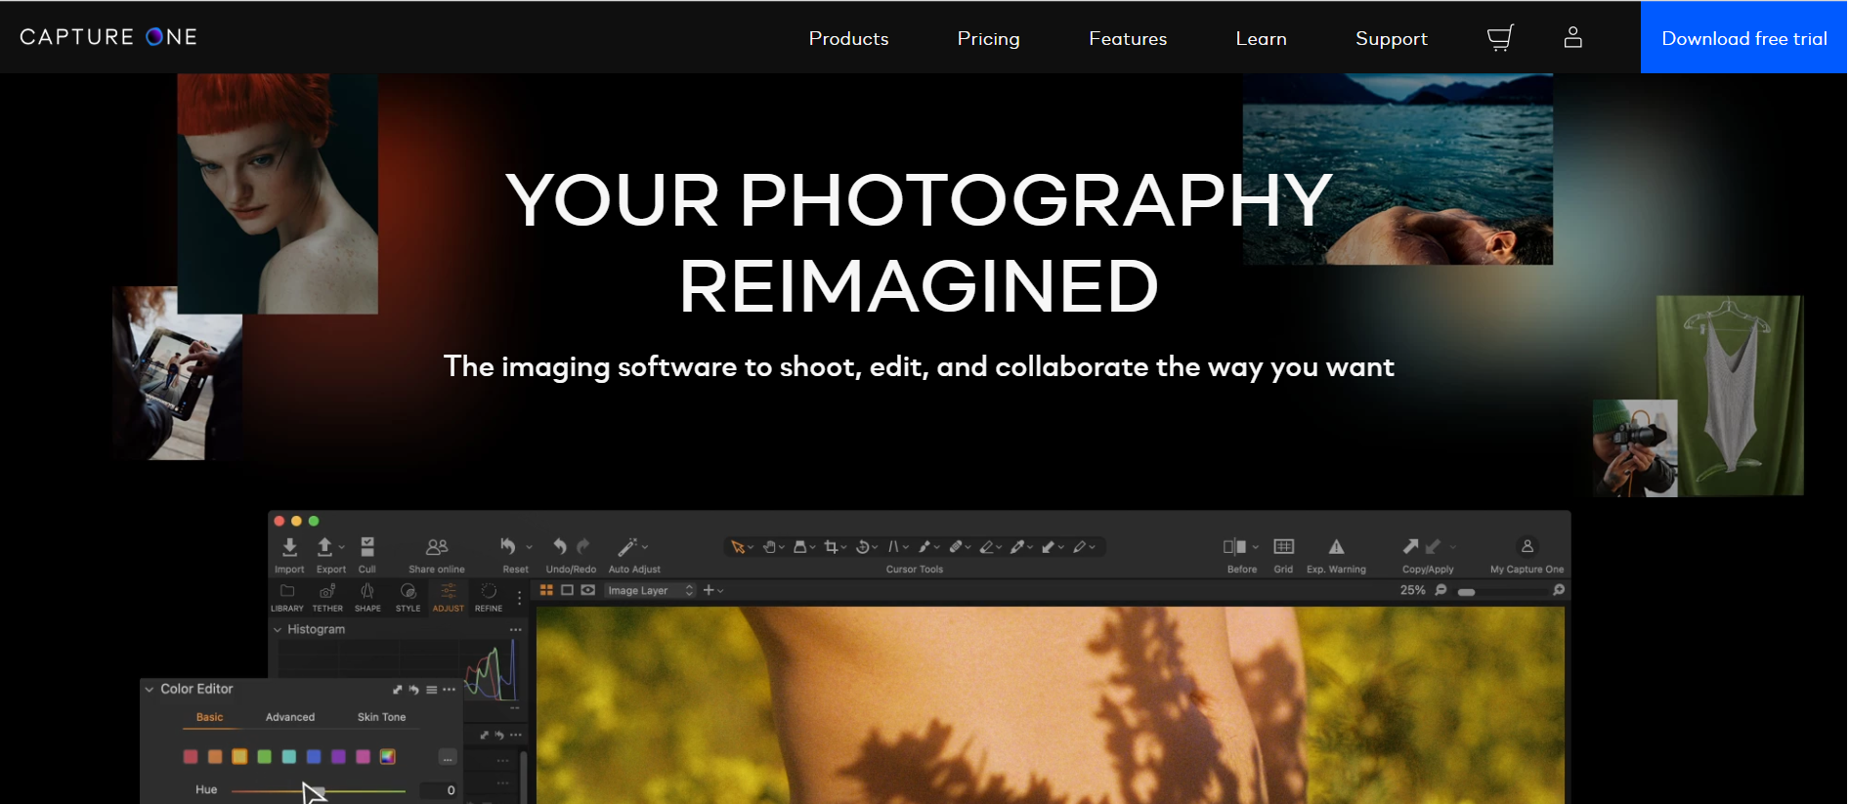1849x804 pixels.
Task: Open the Image Layer dropdown
Action: point(650,591)
